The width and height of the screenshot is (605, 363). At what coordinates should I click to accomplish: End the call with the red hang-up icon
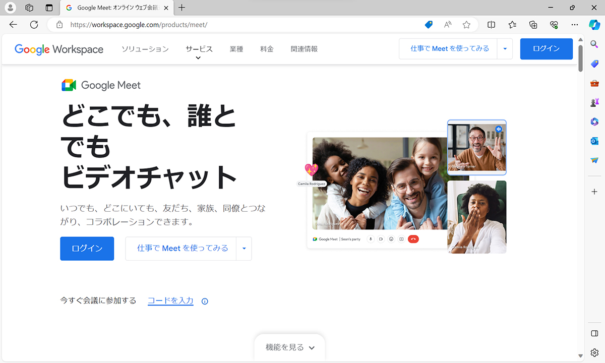point(413,239)
